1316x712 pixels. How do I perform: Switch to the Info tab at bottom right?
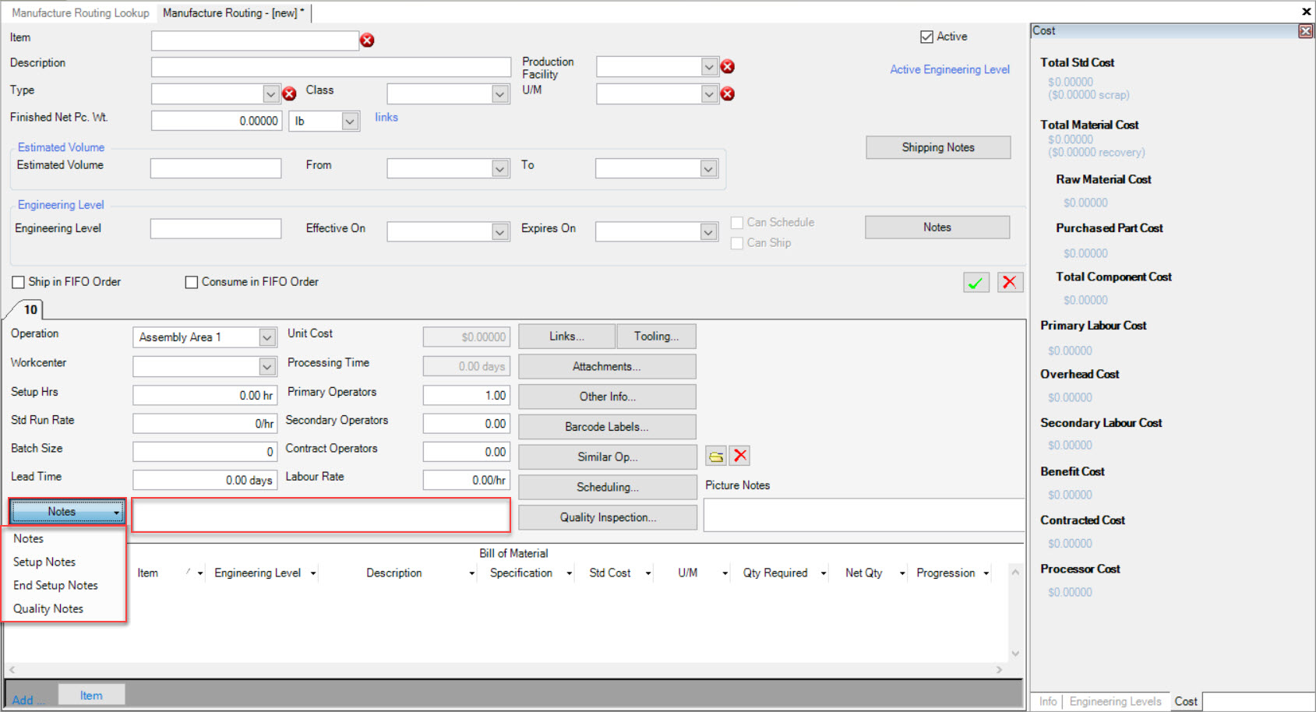1048,702
